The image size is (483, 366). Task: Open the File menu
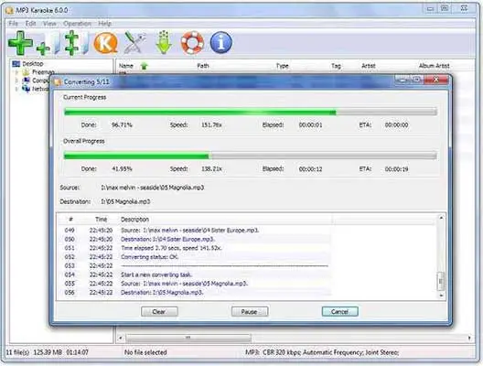(13, 24)
